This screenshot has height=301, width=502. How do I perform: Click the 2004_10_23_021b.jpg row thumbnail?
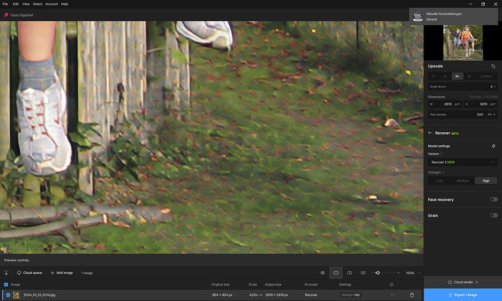(x=17, y=295)
